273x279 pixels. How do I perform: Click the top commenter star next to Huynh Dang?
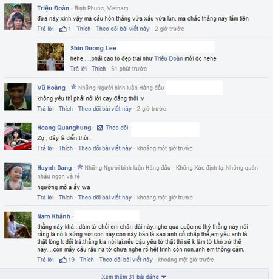point(80,167)
